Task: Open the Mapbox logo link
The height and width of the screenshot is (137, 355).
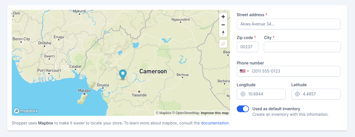Action: tap(26, 111)
